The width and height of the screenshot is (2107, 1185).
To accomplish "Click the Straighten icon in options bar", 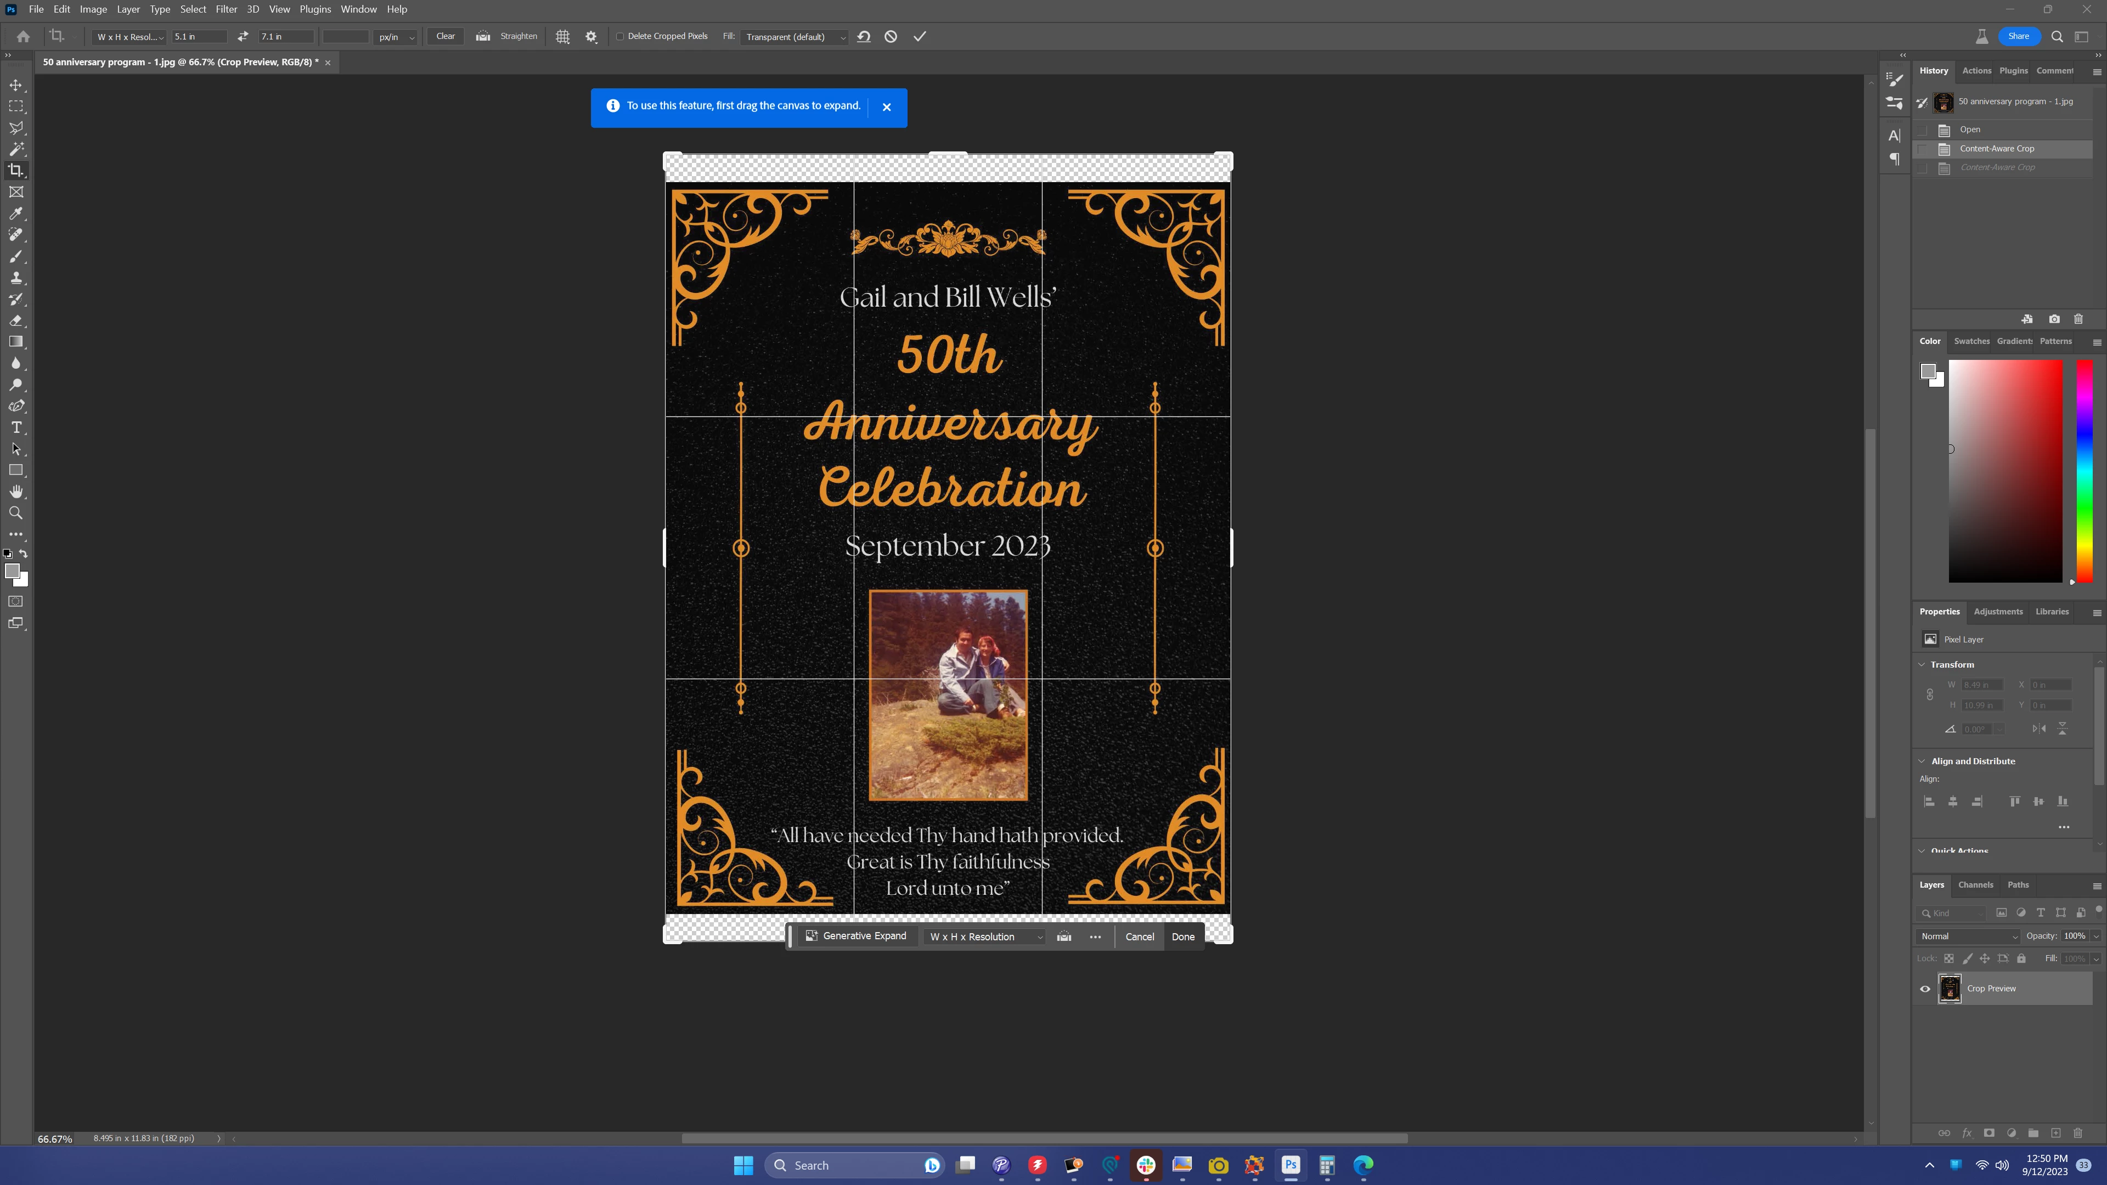I will (483, 36).
